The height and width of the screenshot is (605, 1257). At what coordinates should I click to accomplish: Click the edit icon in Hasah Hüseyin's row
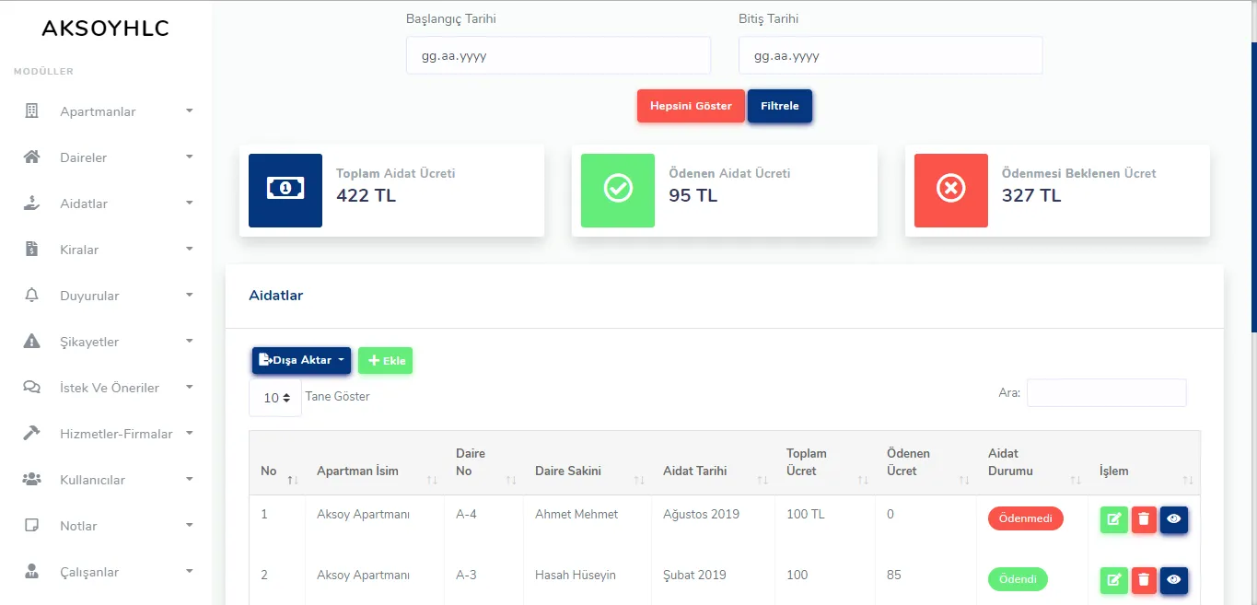pyautogui.click(x=1114, y=580)
